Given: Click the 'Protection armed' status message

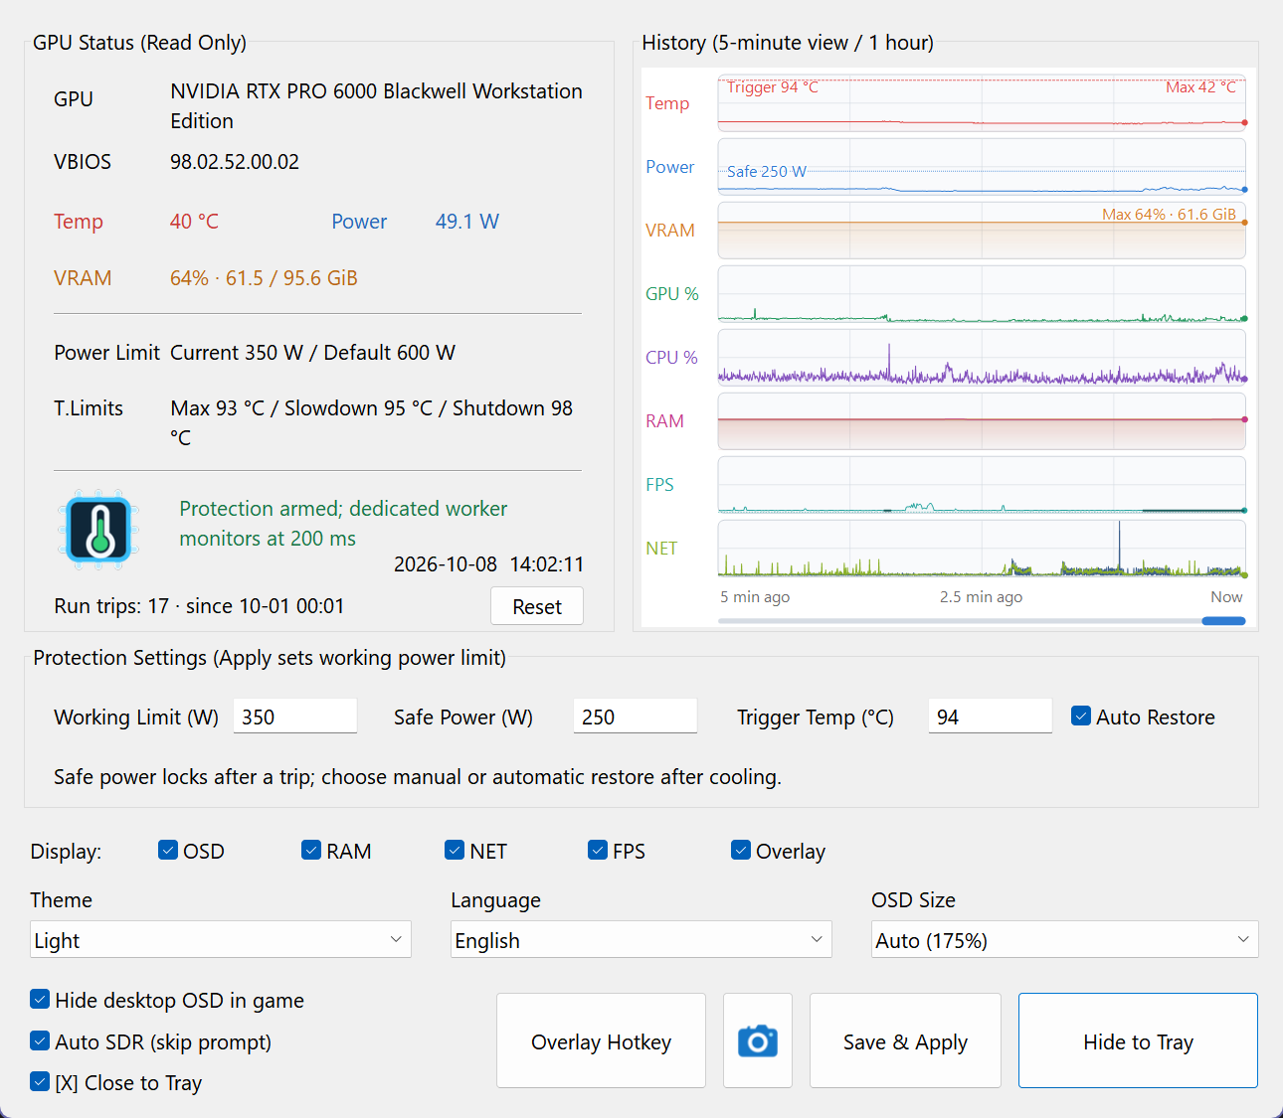Looking at the screenshot, I should coord(343,523).
